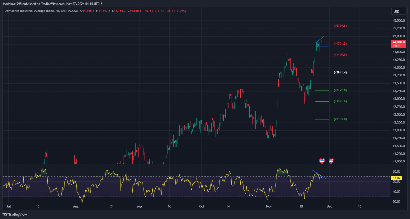Click the Nov label on the time axis
The image size is (410, 219).
click(x=269, y=206)
